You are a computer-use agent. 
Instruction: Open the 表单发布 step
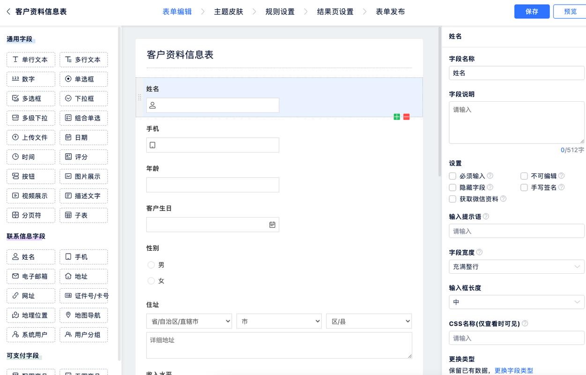(x=390, y=12)
